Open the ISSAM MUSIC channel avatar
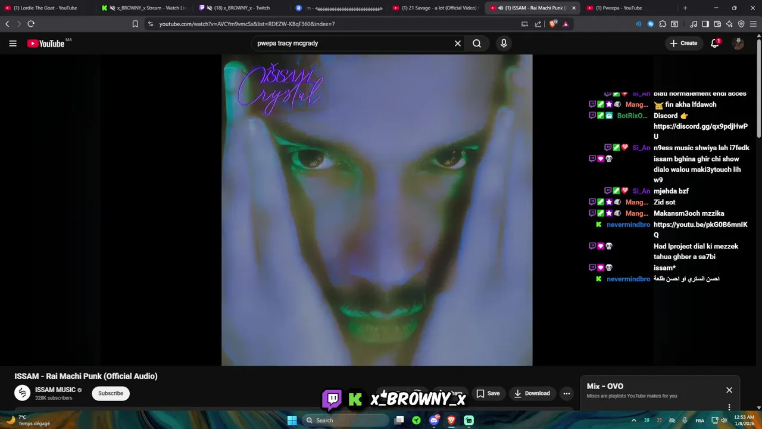This screenshot has width=762, height=429. coord(23,393)
